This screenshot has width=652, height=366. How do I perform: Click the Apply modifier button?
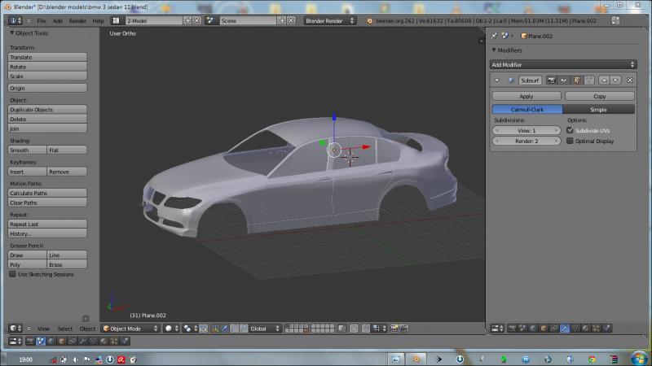pos(526,96)
